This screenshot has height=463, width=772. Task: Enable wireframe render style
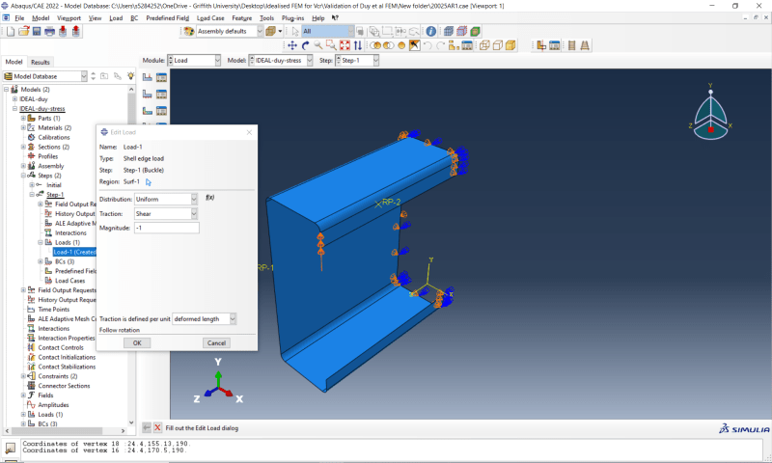point(484,45)
